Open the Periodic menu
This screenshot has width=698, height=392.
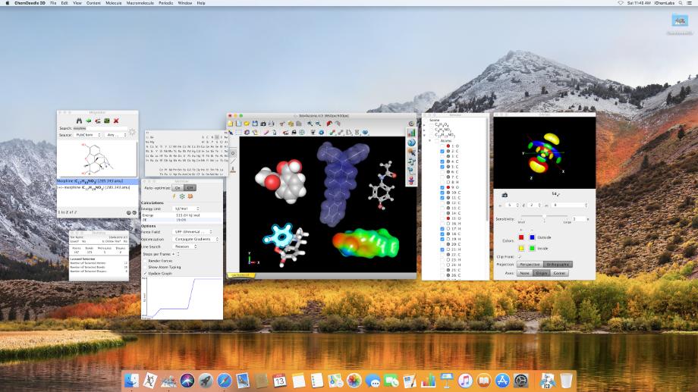click(166, 3)
